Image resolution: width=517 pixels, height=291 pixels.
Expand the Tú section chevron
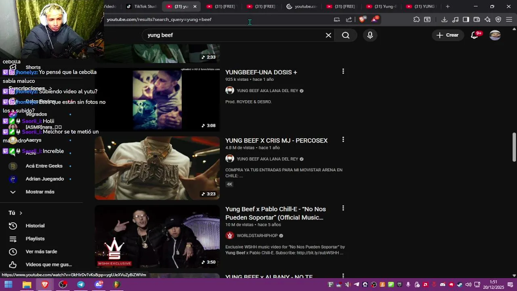click(x=21, y=213)
